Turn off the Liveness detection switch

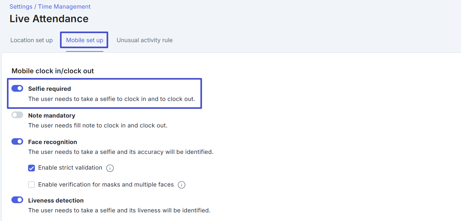17,200
